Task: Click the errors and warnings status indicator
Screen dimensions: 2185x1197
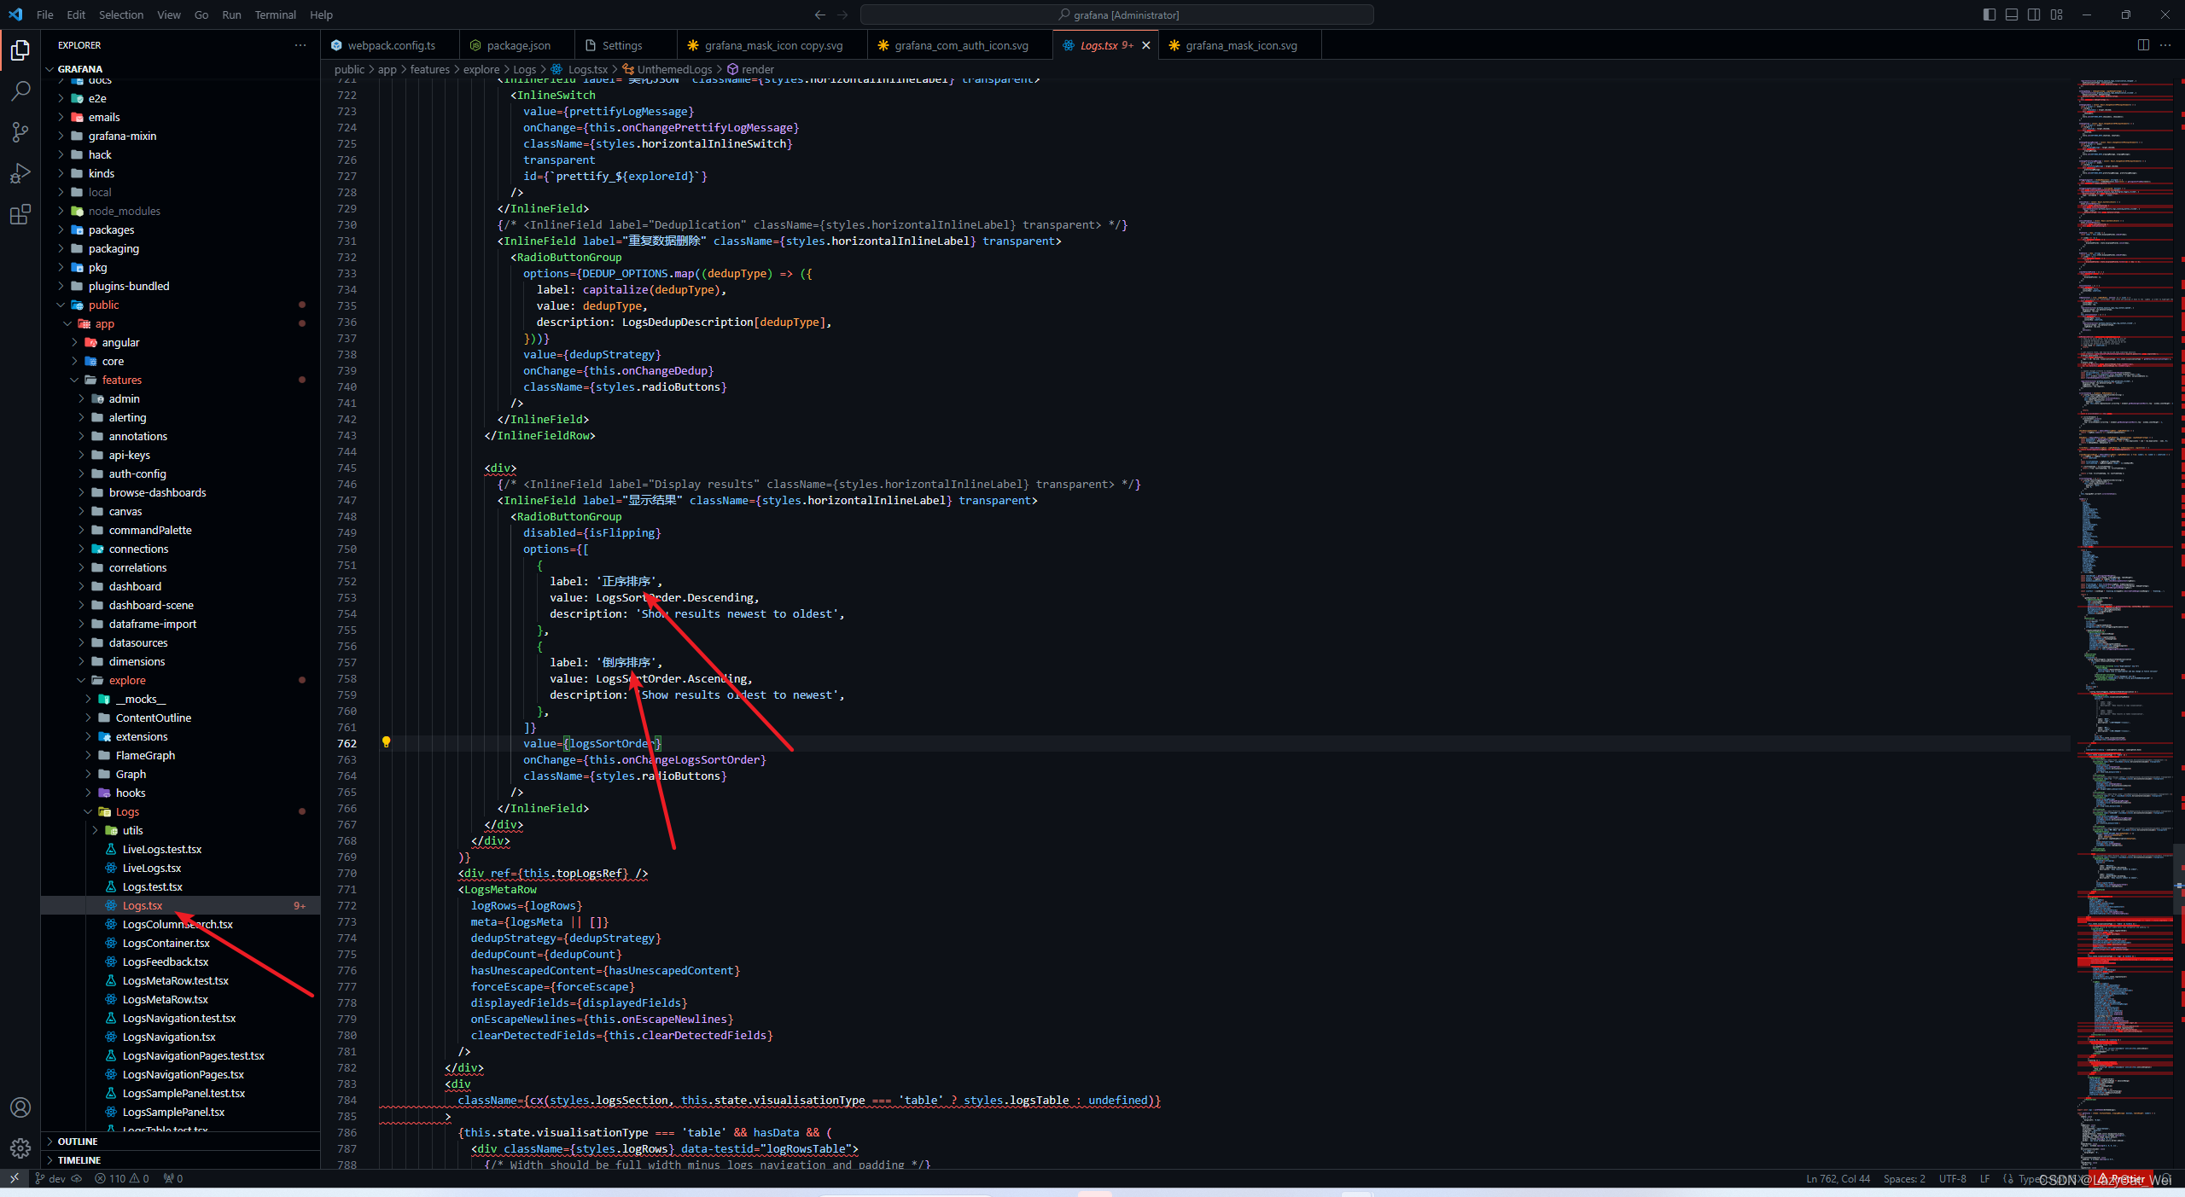Action: [122, 1178]
